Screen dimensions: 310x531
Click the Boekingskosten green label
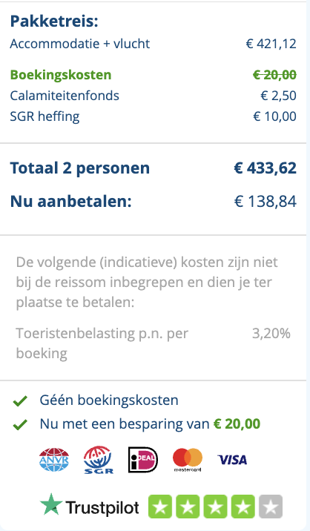click(61, 75)
